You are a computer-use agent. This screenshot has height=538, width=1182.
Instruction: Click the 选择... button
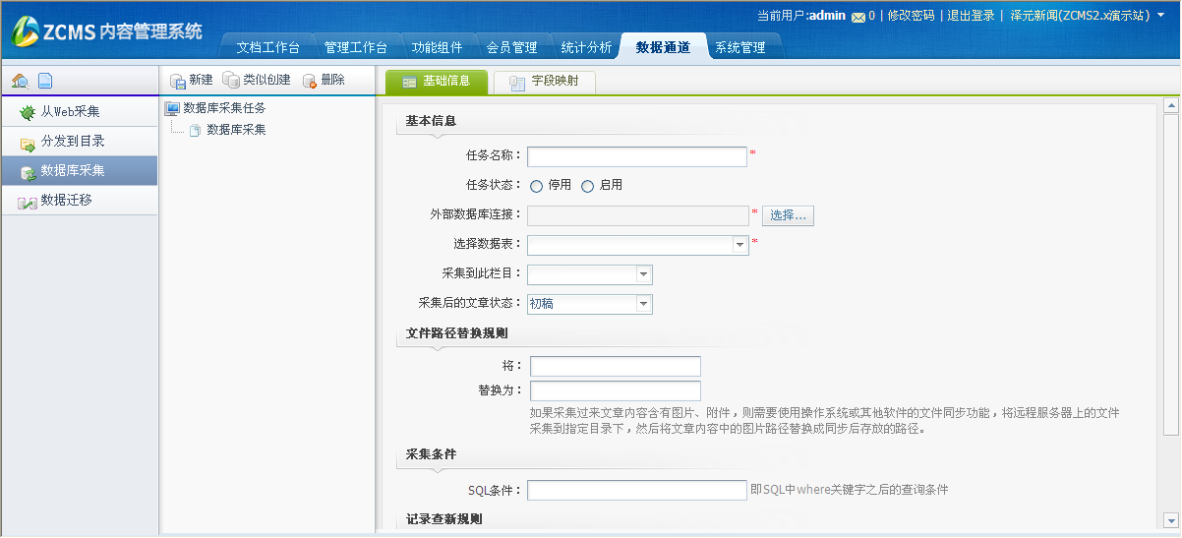click(x=788, y=215)
